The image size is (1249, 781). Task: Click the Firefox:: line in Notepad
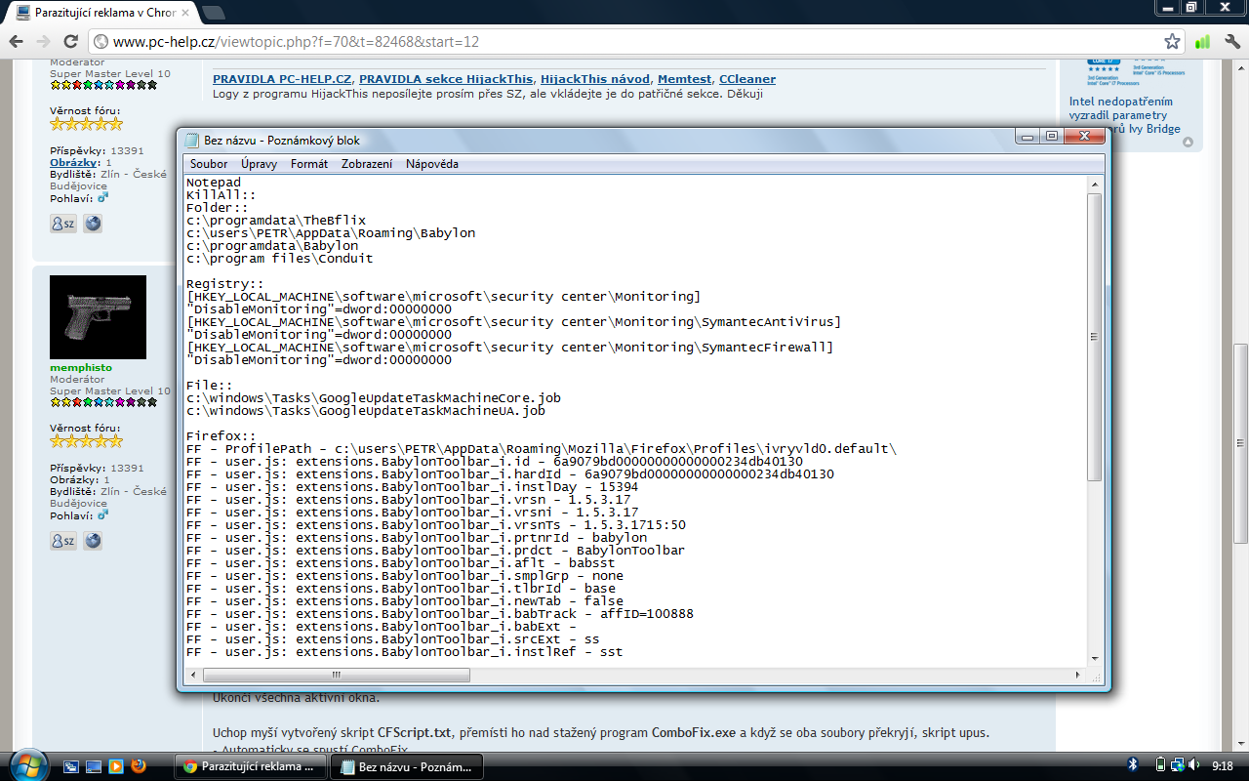click(222, 436)
